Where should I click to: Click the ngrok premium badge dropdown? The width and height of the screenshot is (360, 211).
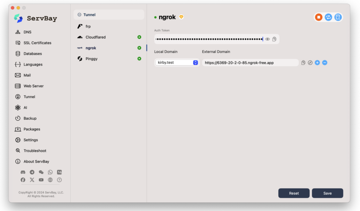181,17
